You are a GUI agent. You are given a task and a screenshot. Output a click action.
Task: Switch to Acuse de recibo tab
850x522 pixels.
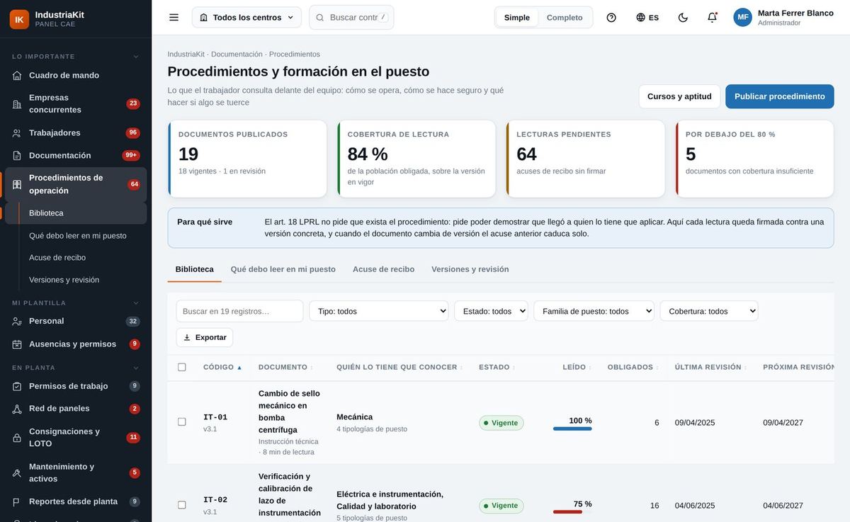(x=384, y=269)
